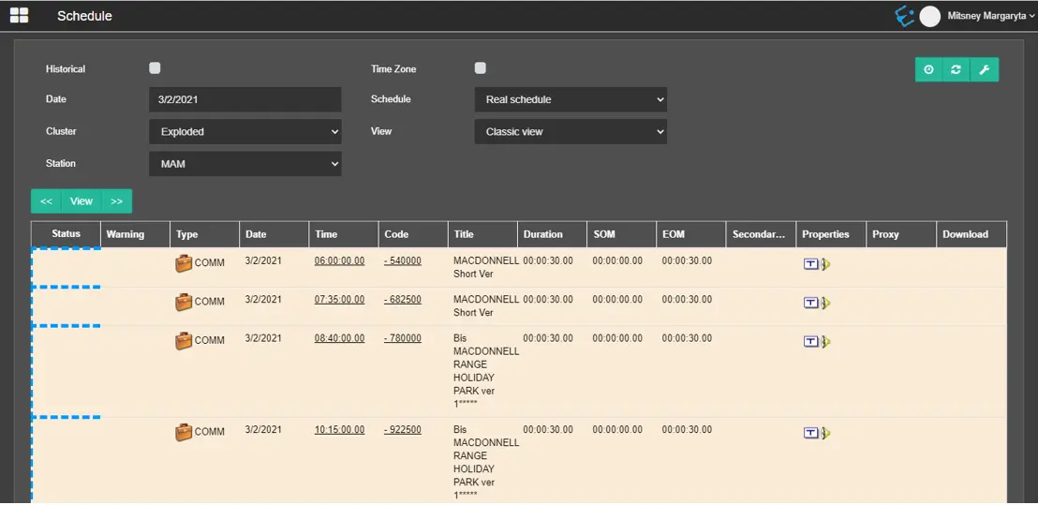Viewport: 1038px width, 505px height.
Task: Go to next day with >> button
Action: tap(117, 201)
